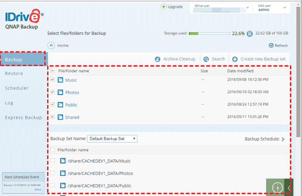Click the Shared folder icon
This screenshot has height=196, width=302.
click(60, 117)
